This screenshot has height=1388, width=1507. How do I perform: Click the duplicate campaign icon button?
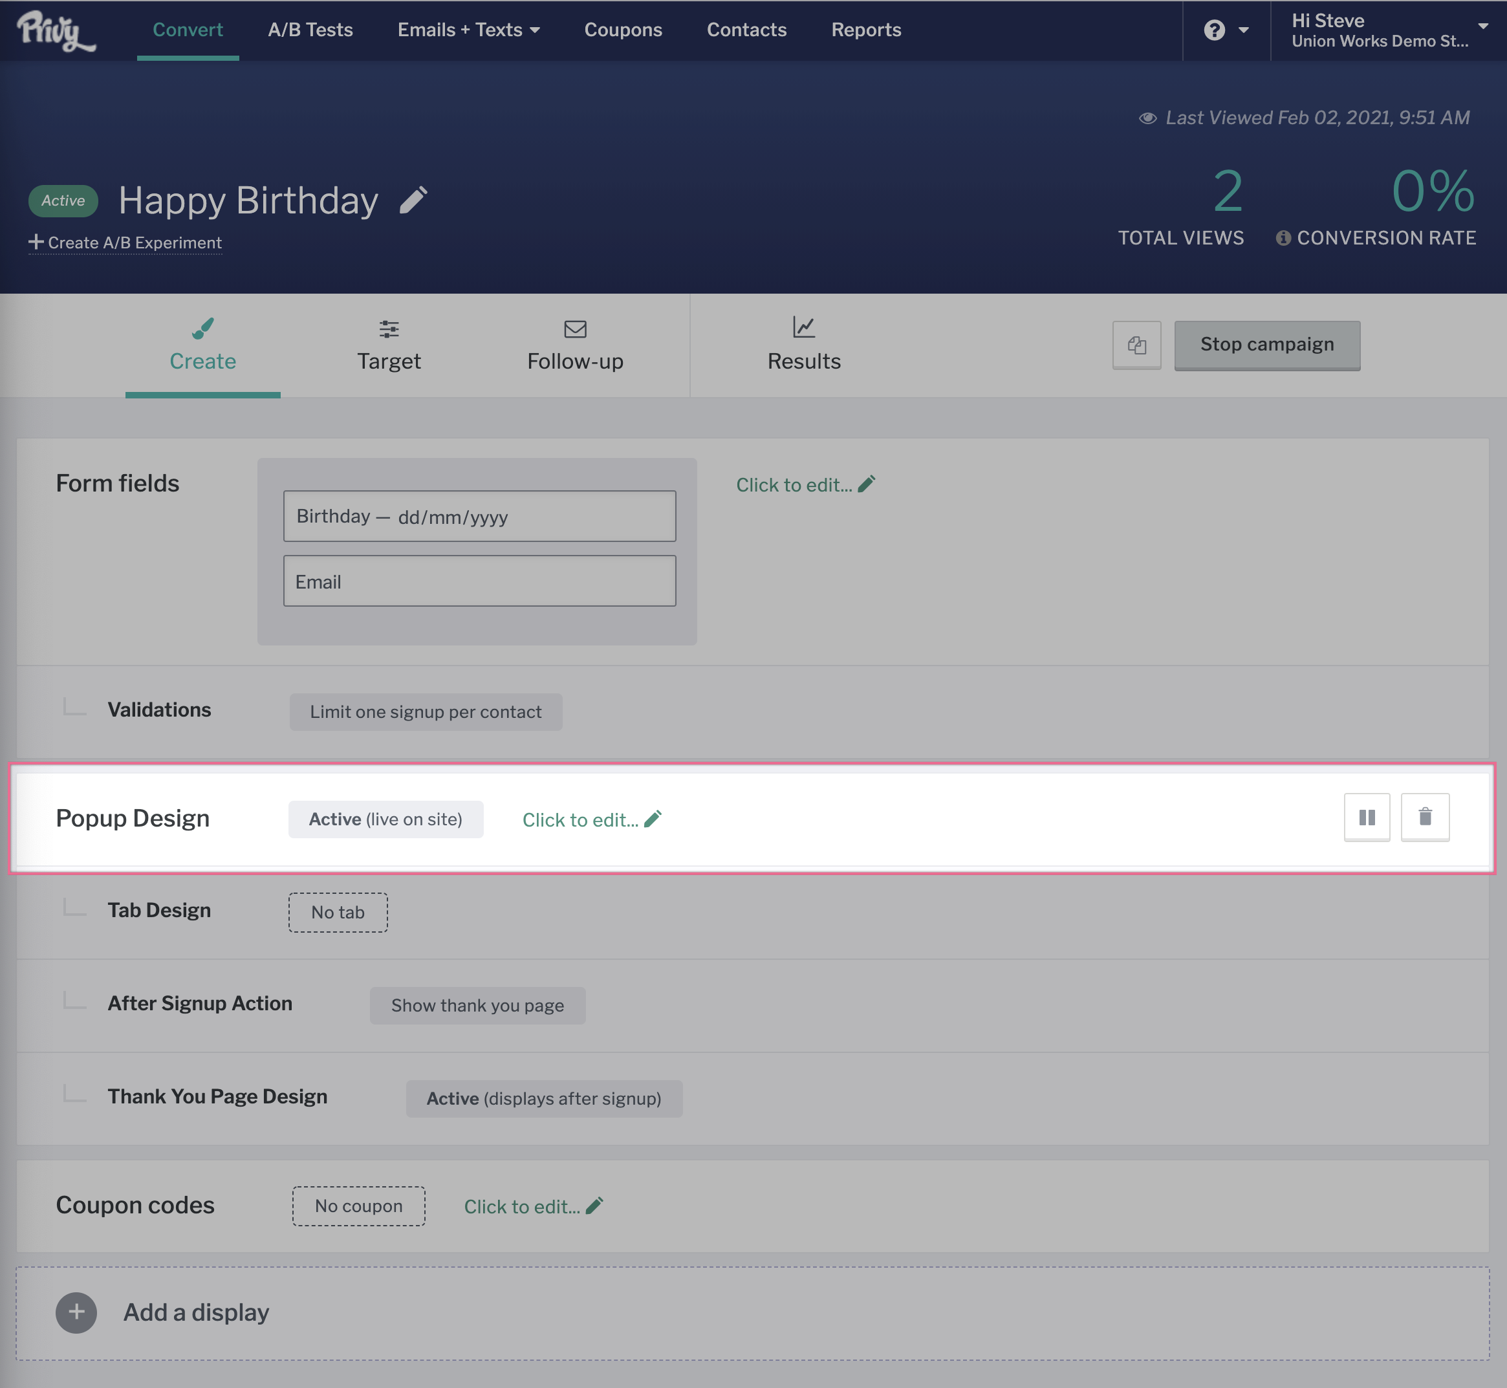click(x=1136, y=345)
